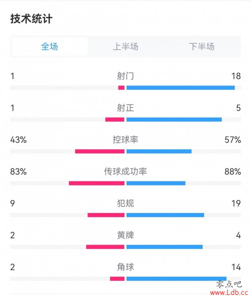Image resolution: width=251 pixels, height=296 pixels.
Task: Click the 黄牌 label
Action: 125,235
